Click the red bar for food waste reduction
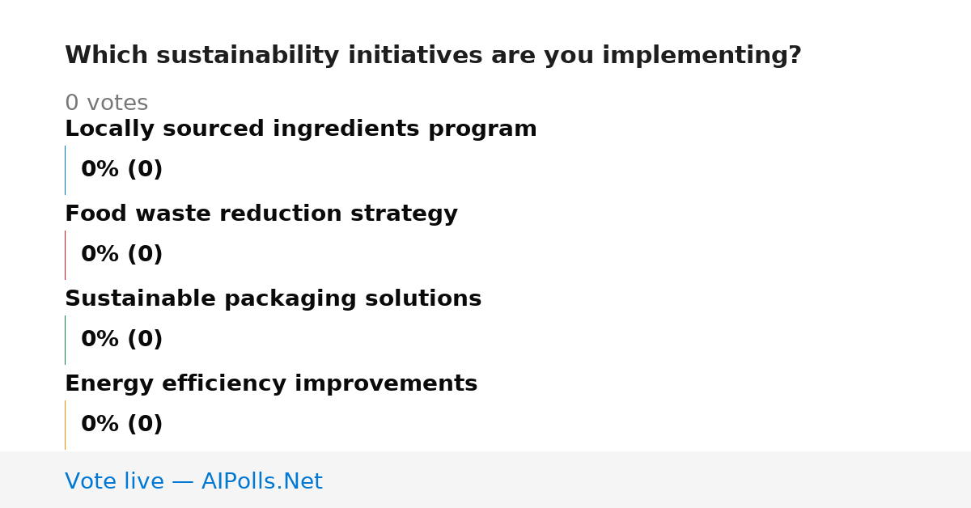 pyautogui.click(x=65, y=255)
